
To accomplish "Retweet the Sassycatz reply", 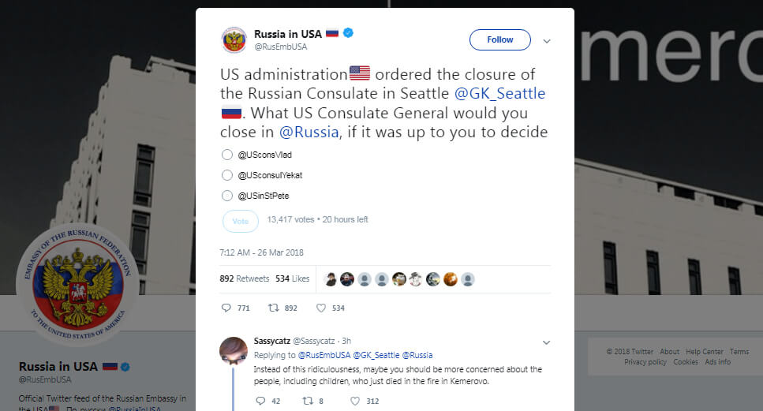I will (308, 401).
